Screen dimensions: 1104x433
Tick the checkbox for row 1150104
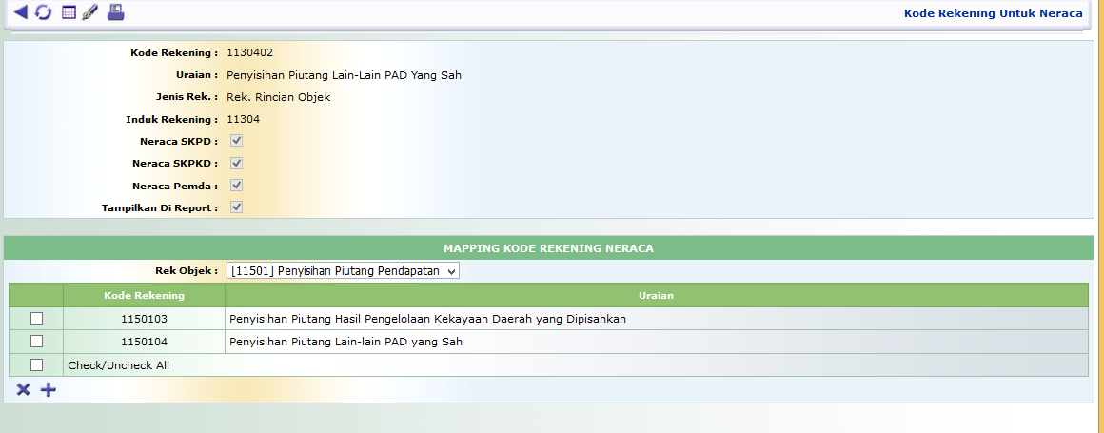(x=36, y=342)
